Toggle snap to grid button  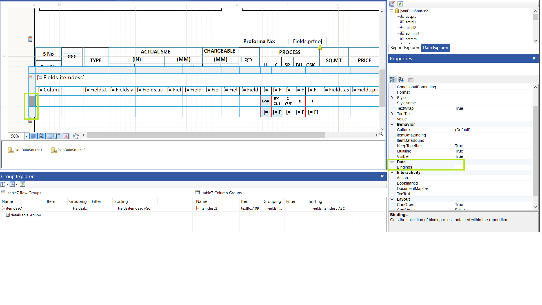pos(41,136)
